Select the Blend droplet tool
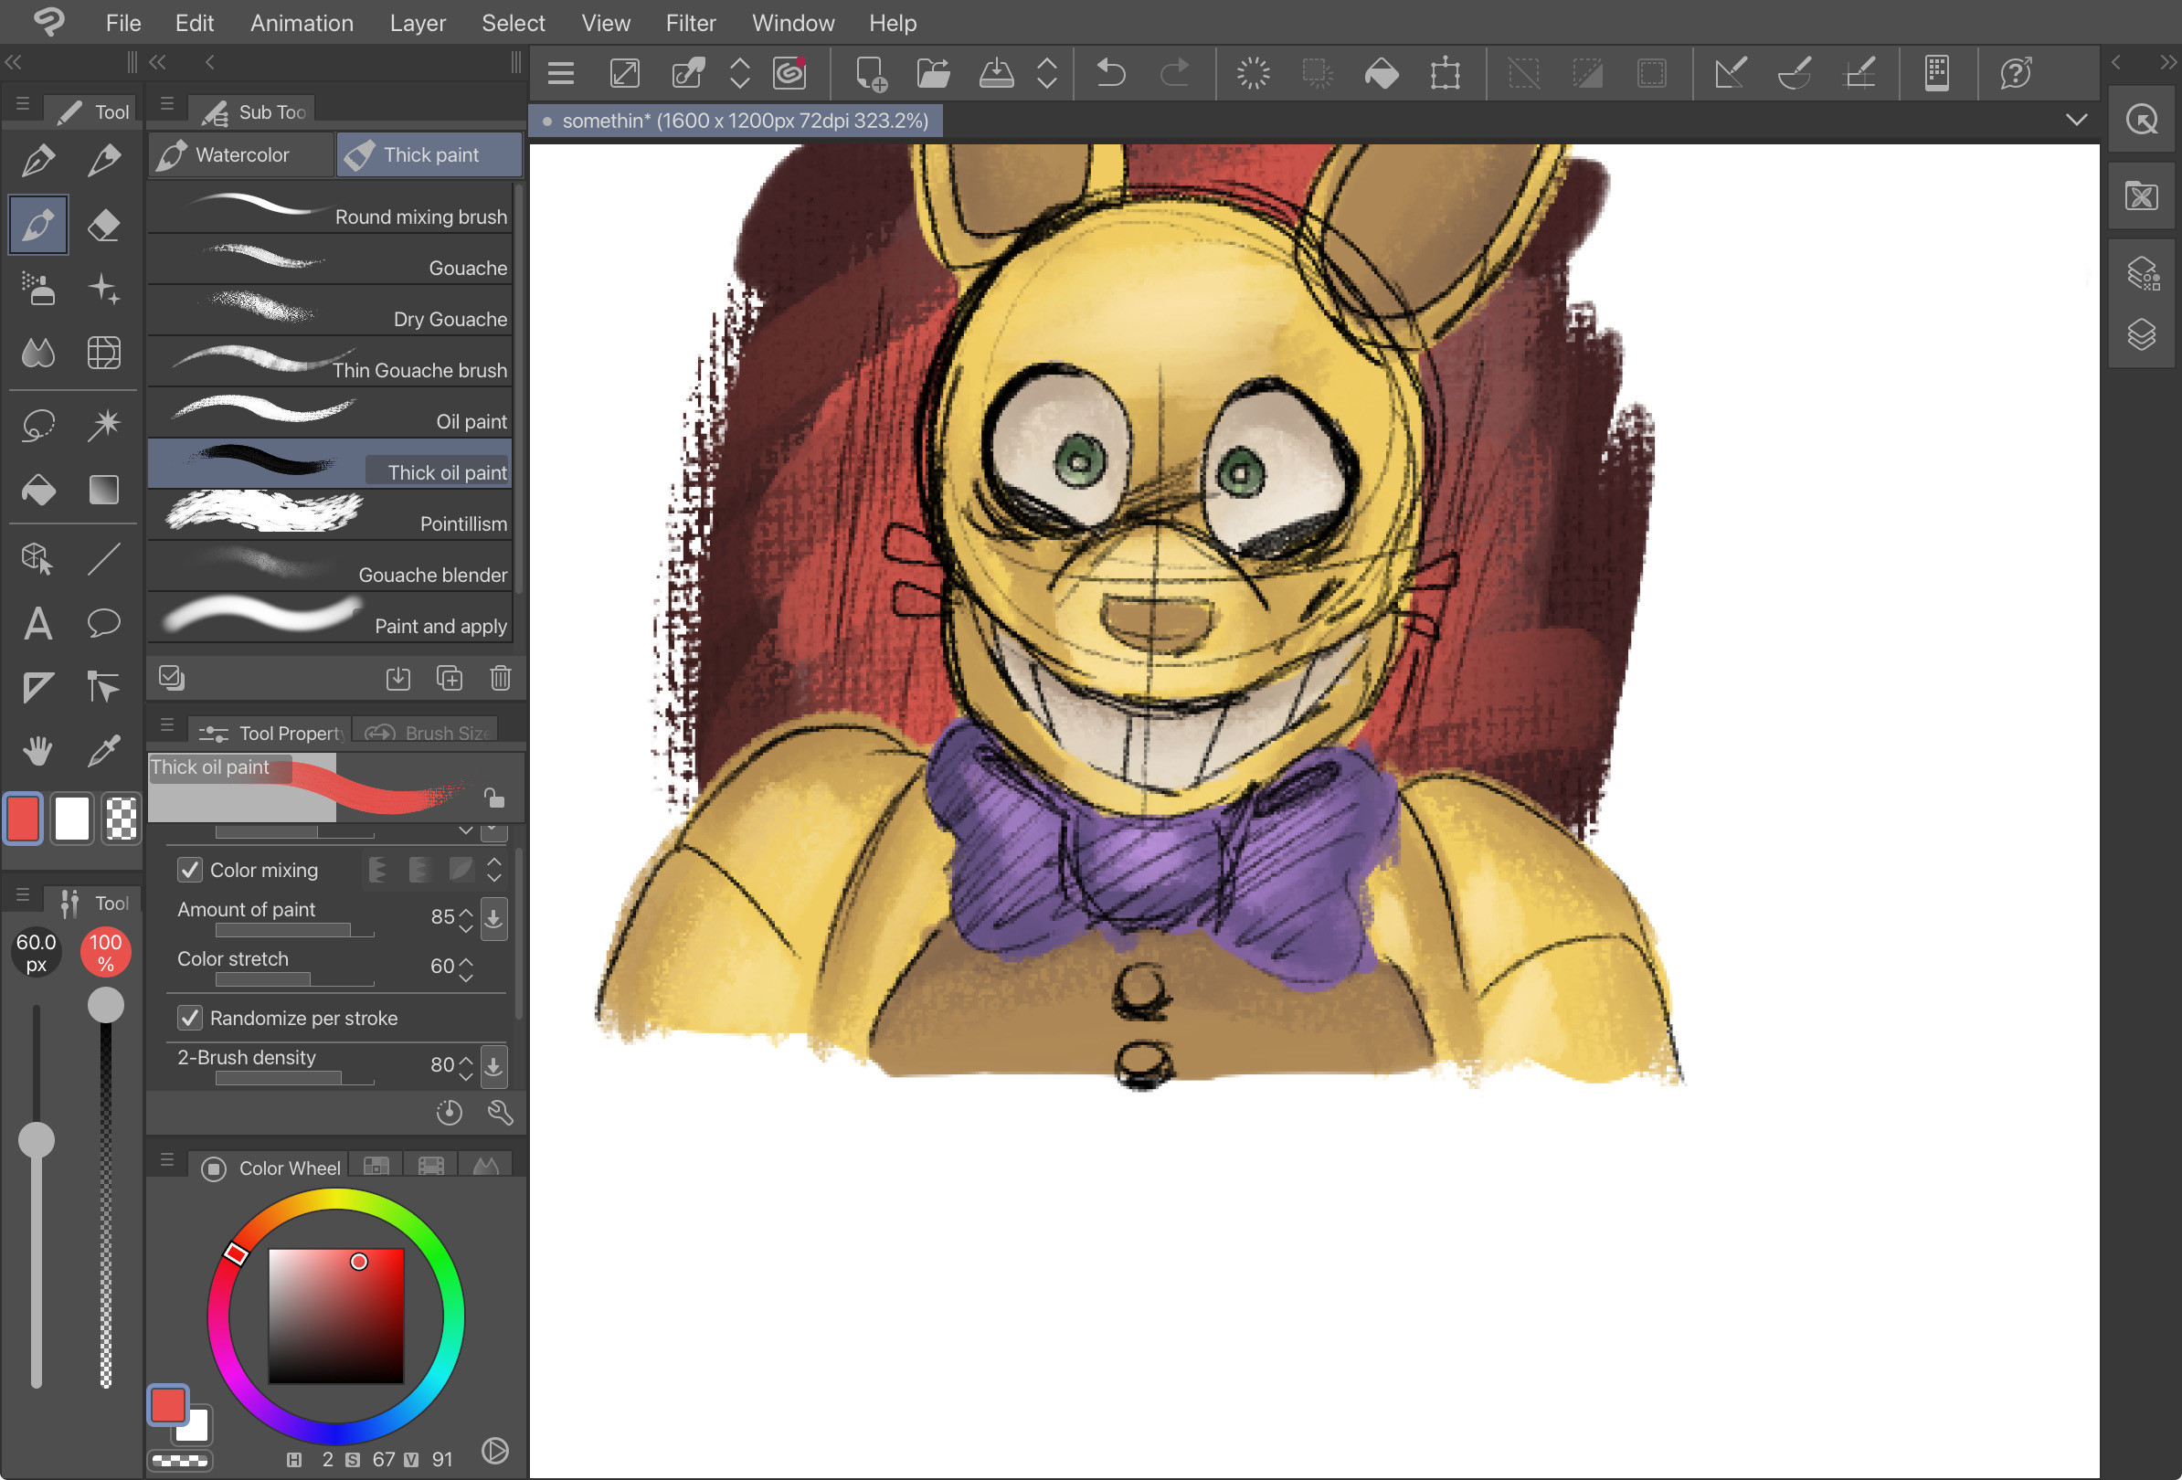2182x1480 pixels. (x=37, y=353)
